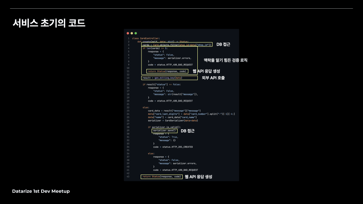The width and height of the screenshot is (363, 204).
Task: Click the green maximize dot of the code window
Action: point(136,33)
